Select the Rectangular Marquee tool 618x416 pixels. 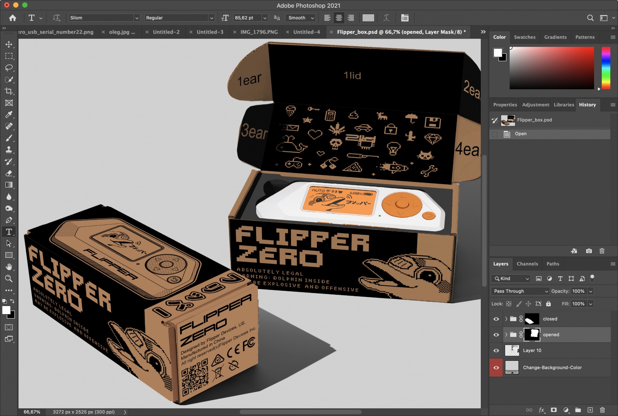[9, 56]
